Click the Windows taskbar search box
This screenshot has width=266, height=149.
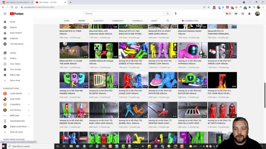(30, 146)
